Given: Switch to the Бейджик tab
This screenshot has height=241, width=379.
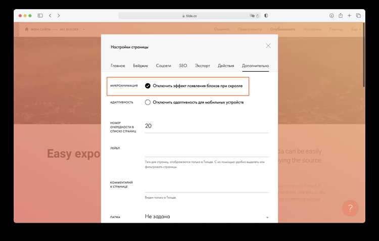Looking at the screenshot, I should pos(140,66).
